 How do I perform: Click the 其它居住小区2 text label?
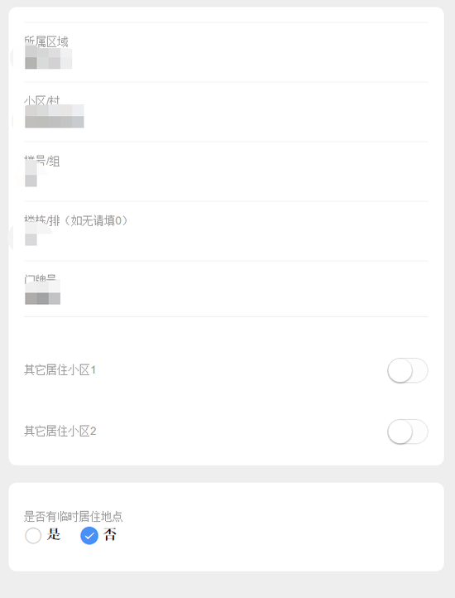click(60, 432)
